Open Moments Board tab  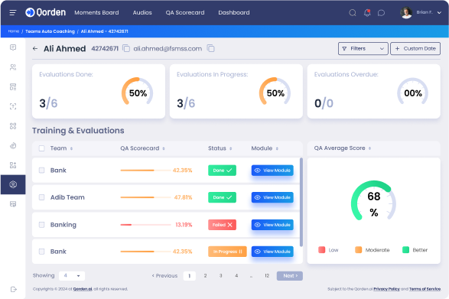click(x=96, y=12)
